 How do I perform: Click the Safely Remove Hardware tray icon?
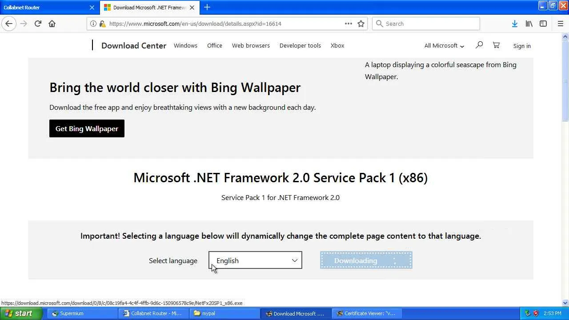(x=528, y=313)
